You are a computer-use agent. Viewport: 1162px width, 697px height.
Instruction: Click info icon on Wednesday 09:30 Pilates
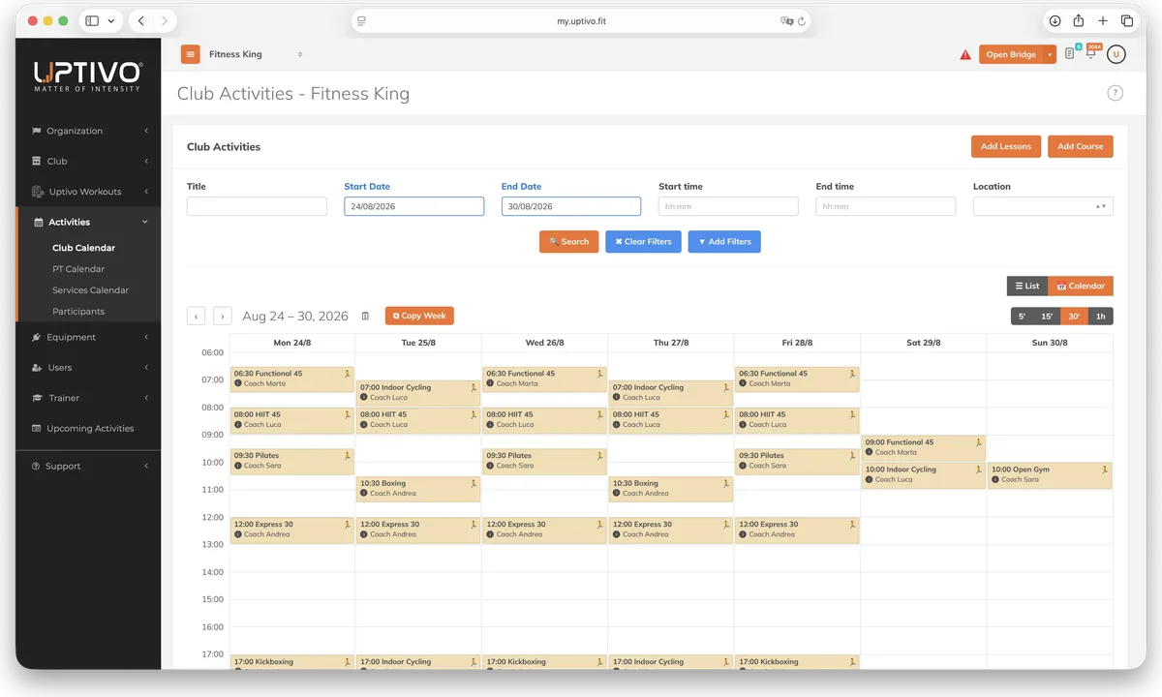pyautogui.click(x=490, y=466)
